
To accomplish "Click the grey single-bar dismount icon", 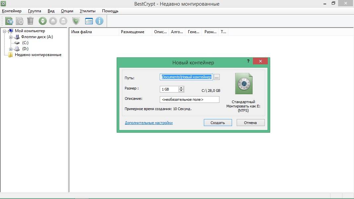I will click(53, 21).
